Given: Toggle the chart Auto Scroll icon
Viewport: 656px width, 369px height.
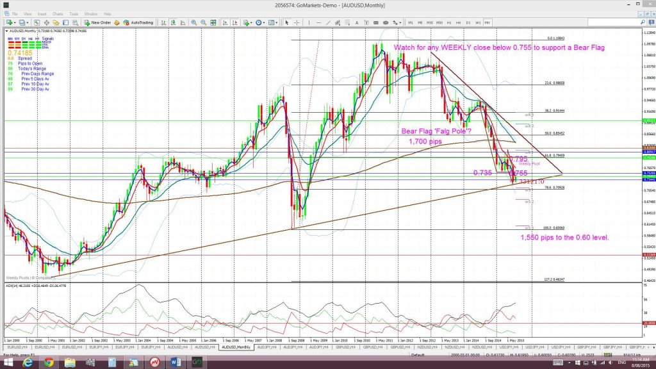Looking at the screenshot, I should [x=225, y=22].
